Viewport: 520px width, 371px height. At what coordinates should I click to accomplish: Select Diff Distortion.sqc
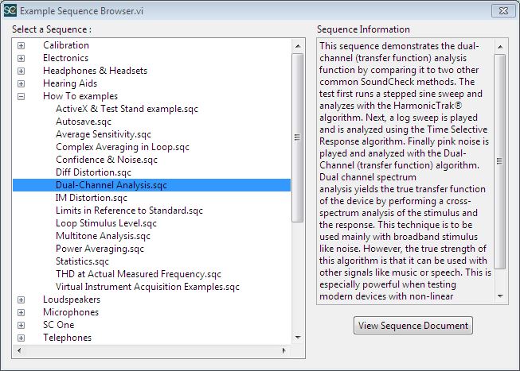(93, 172)
